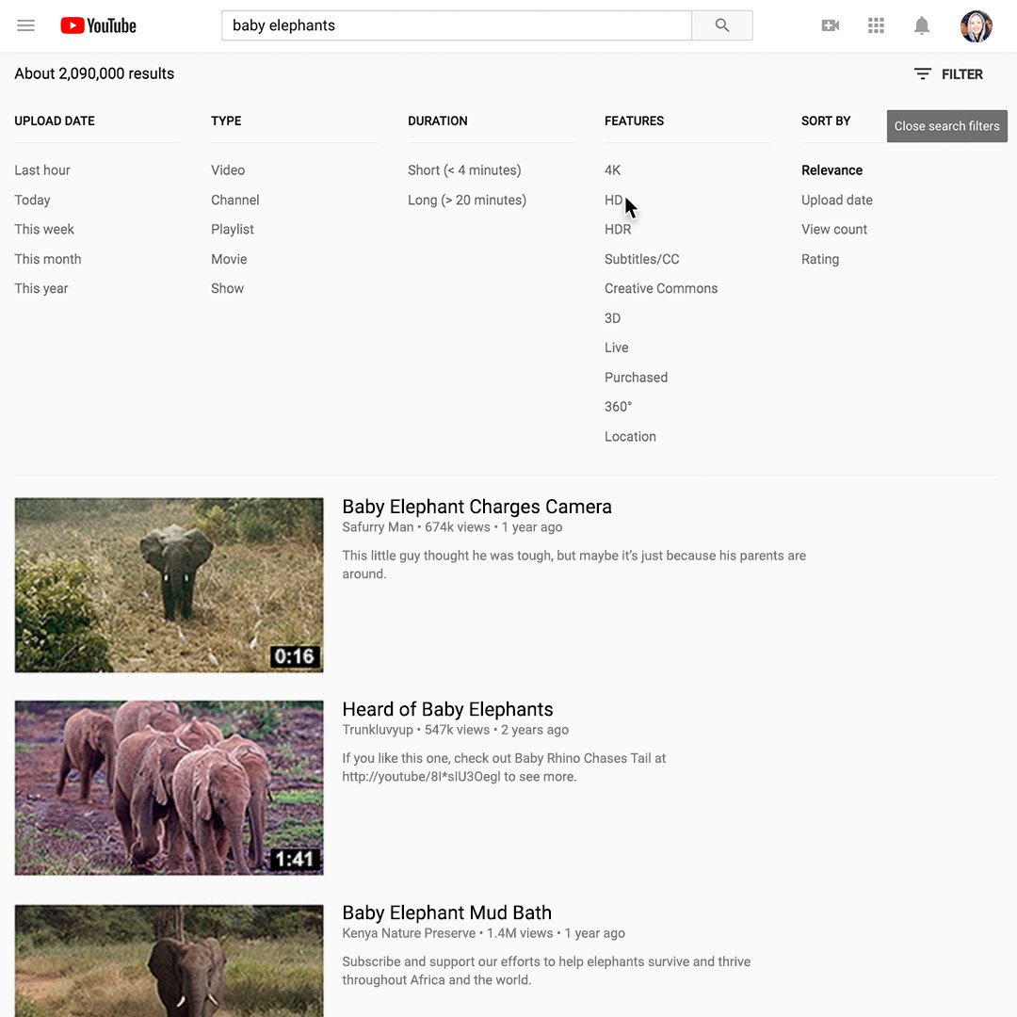Click the magnifier search button

(x=722, y=25)
